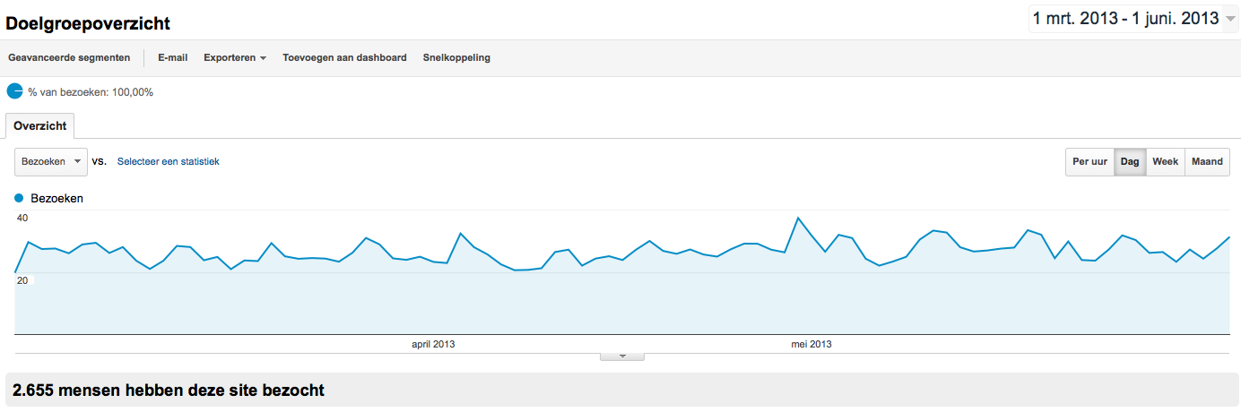
Task: Open Geavanceerde segmenten
Action: 69,57
